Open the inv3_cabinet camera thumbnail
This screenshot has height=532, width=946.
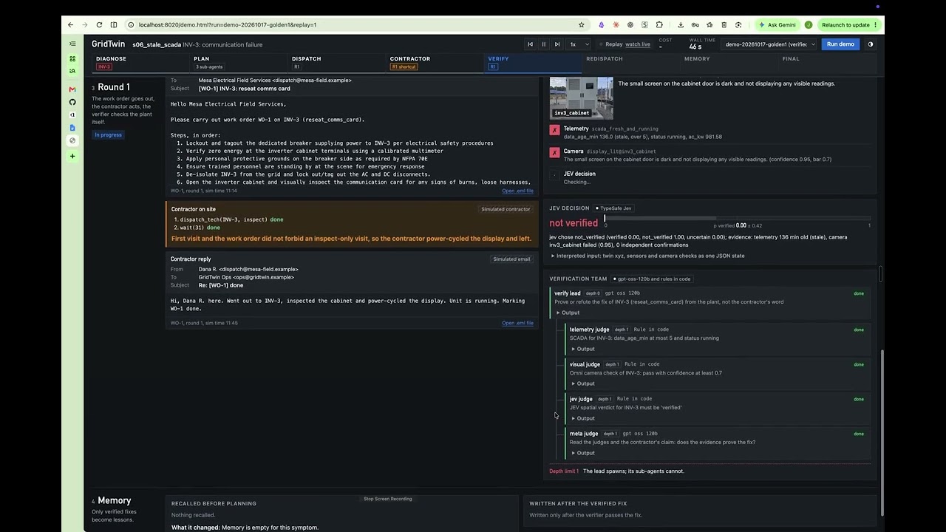tap(582, 98)
